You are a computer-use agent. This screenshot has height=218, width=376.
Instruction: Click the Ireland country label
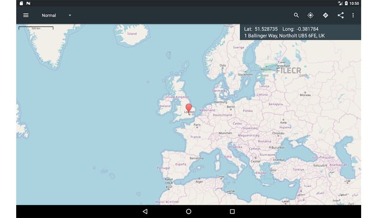[x=165, y=106]
